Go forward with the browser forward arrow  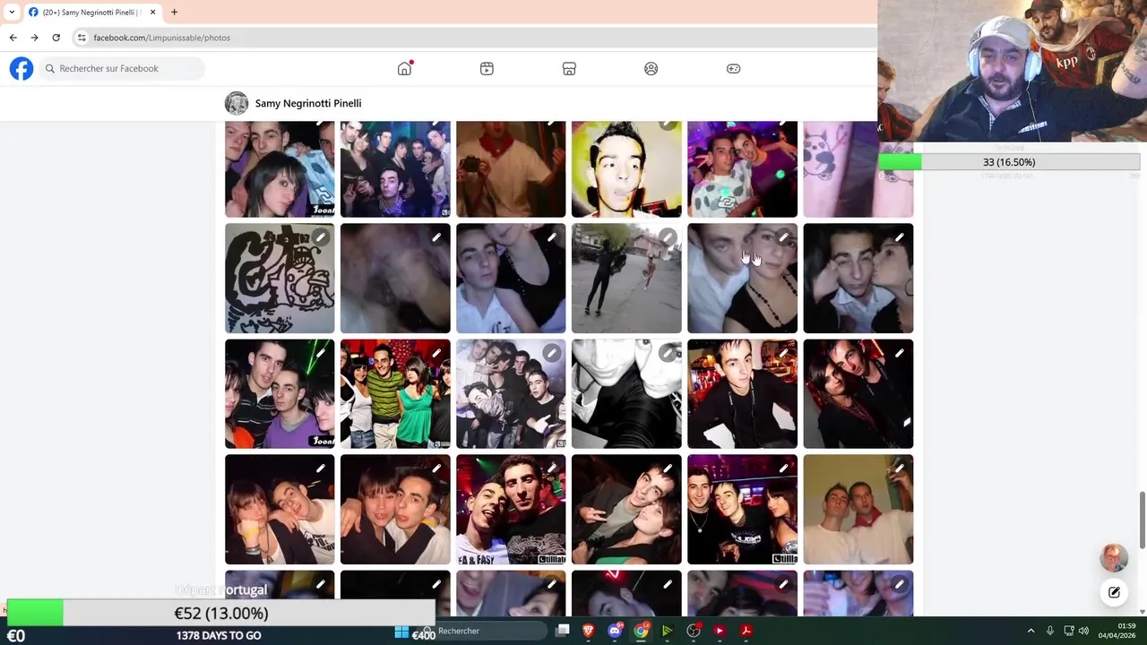point(34,38)
